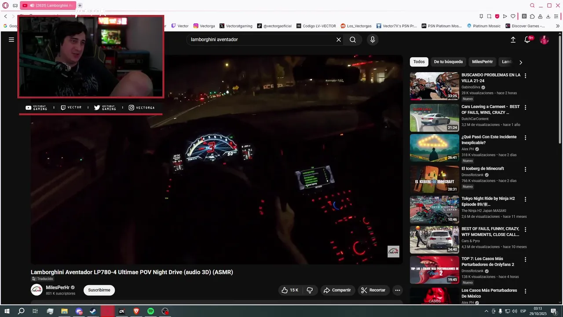
Task: Dislike the video with the thumbs down
Action: pos(310,290)
